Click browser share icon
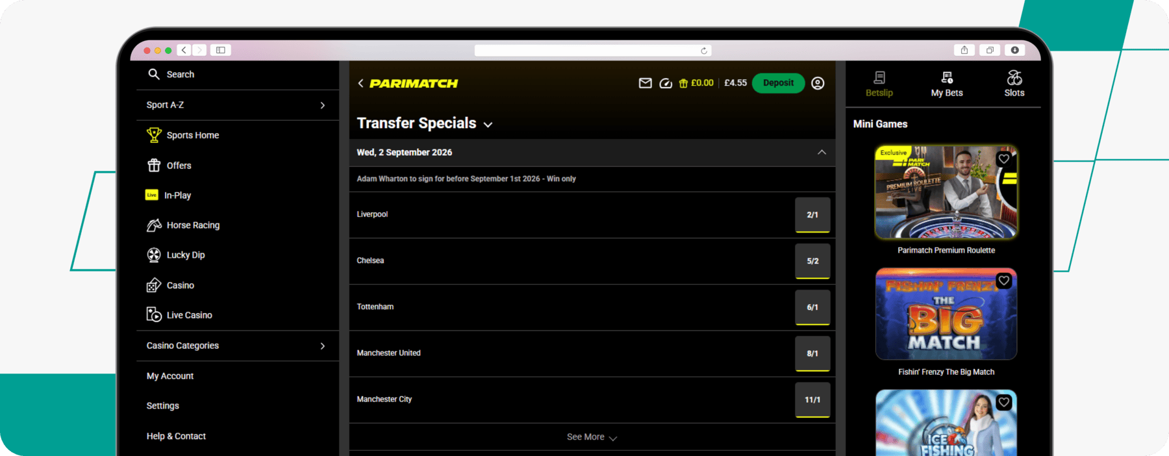 coord(964,50)
